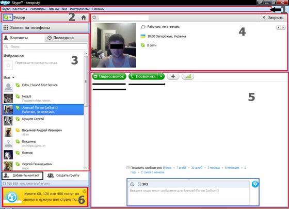Click the left arrow in profile header
The height and width of the screenshot is (209, 289).
[279, 27]
